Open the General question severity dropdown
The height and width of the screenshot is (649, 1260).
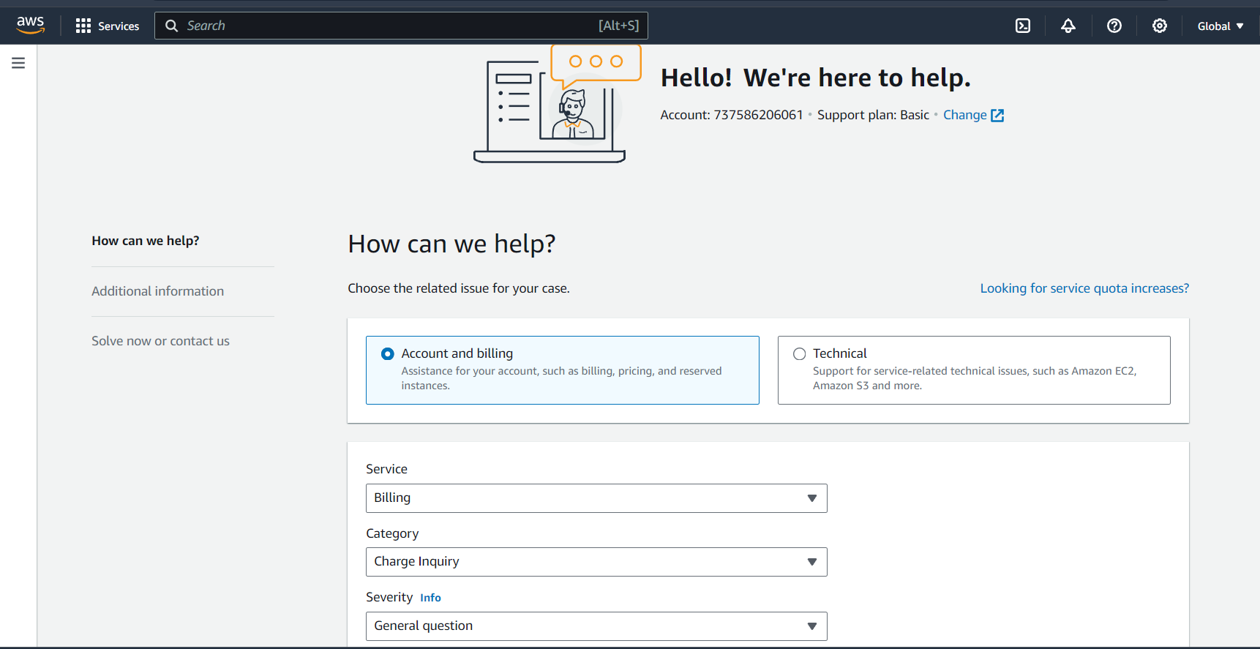pyautogui.click(x=596, y=626)
